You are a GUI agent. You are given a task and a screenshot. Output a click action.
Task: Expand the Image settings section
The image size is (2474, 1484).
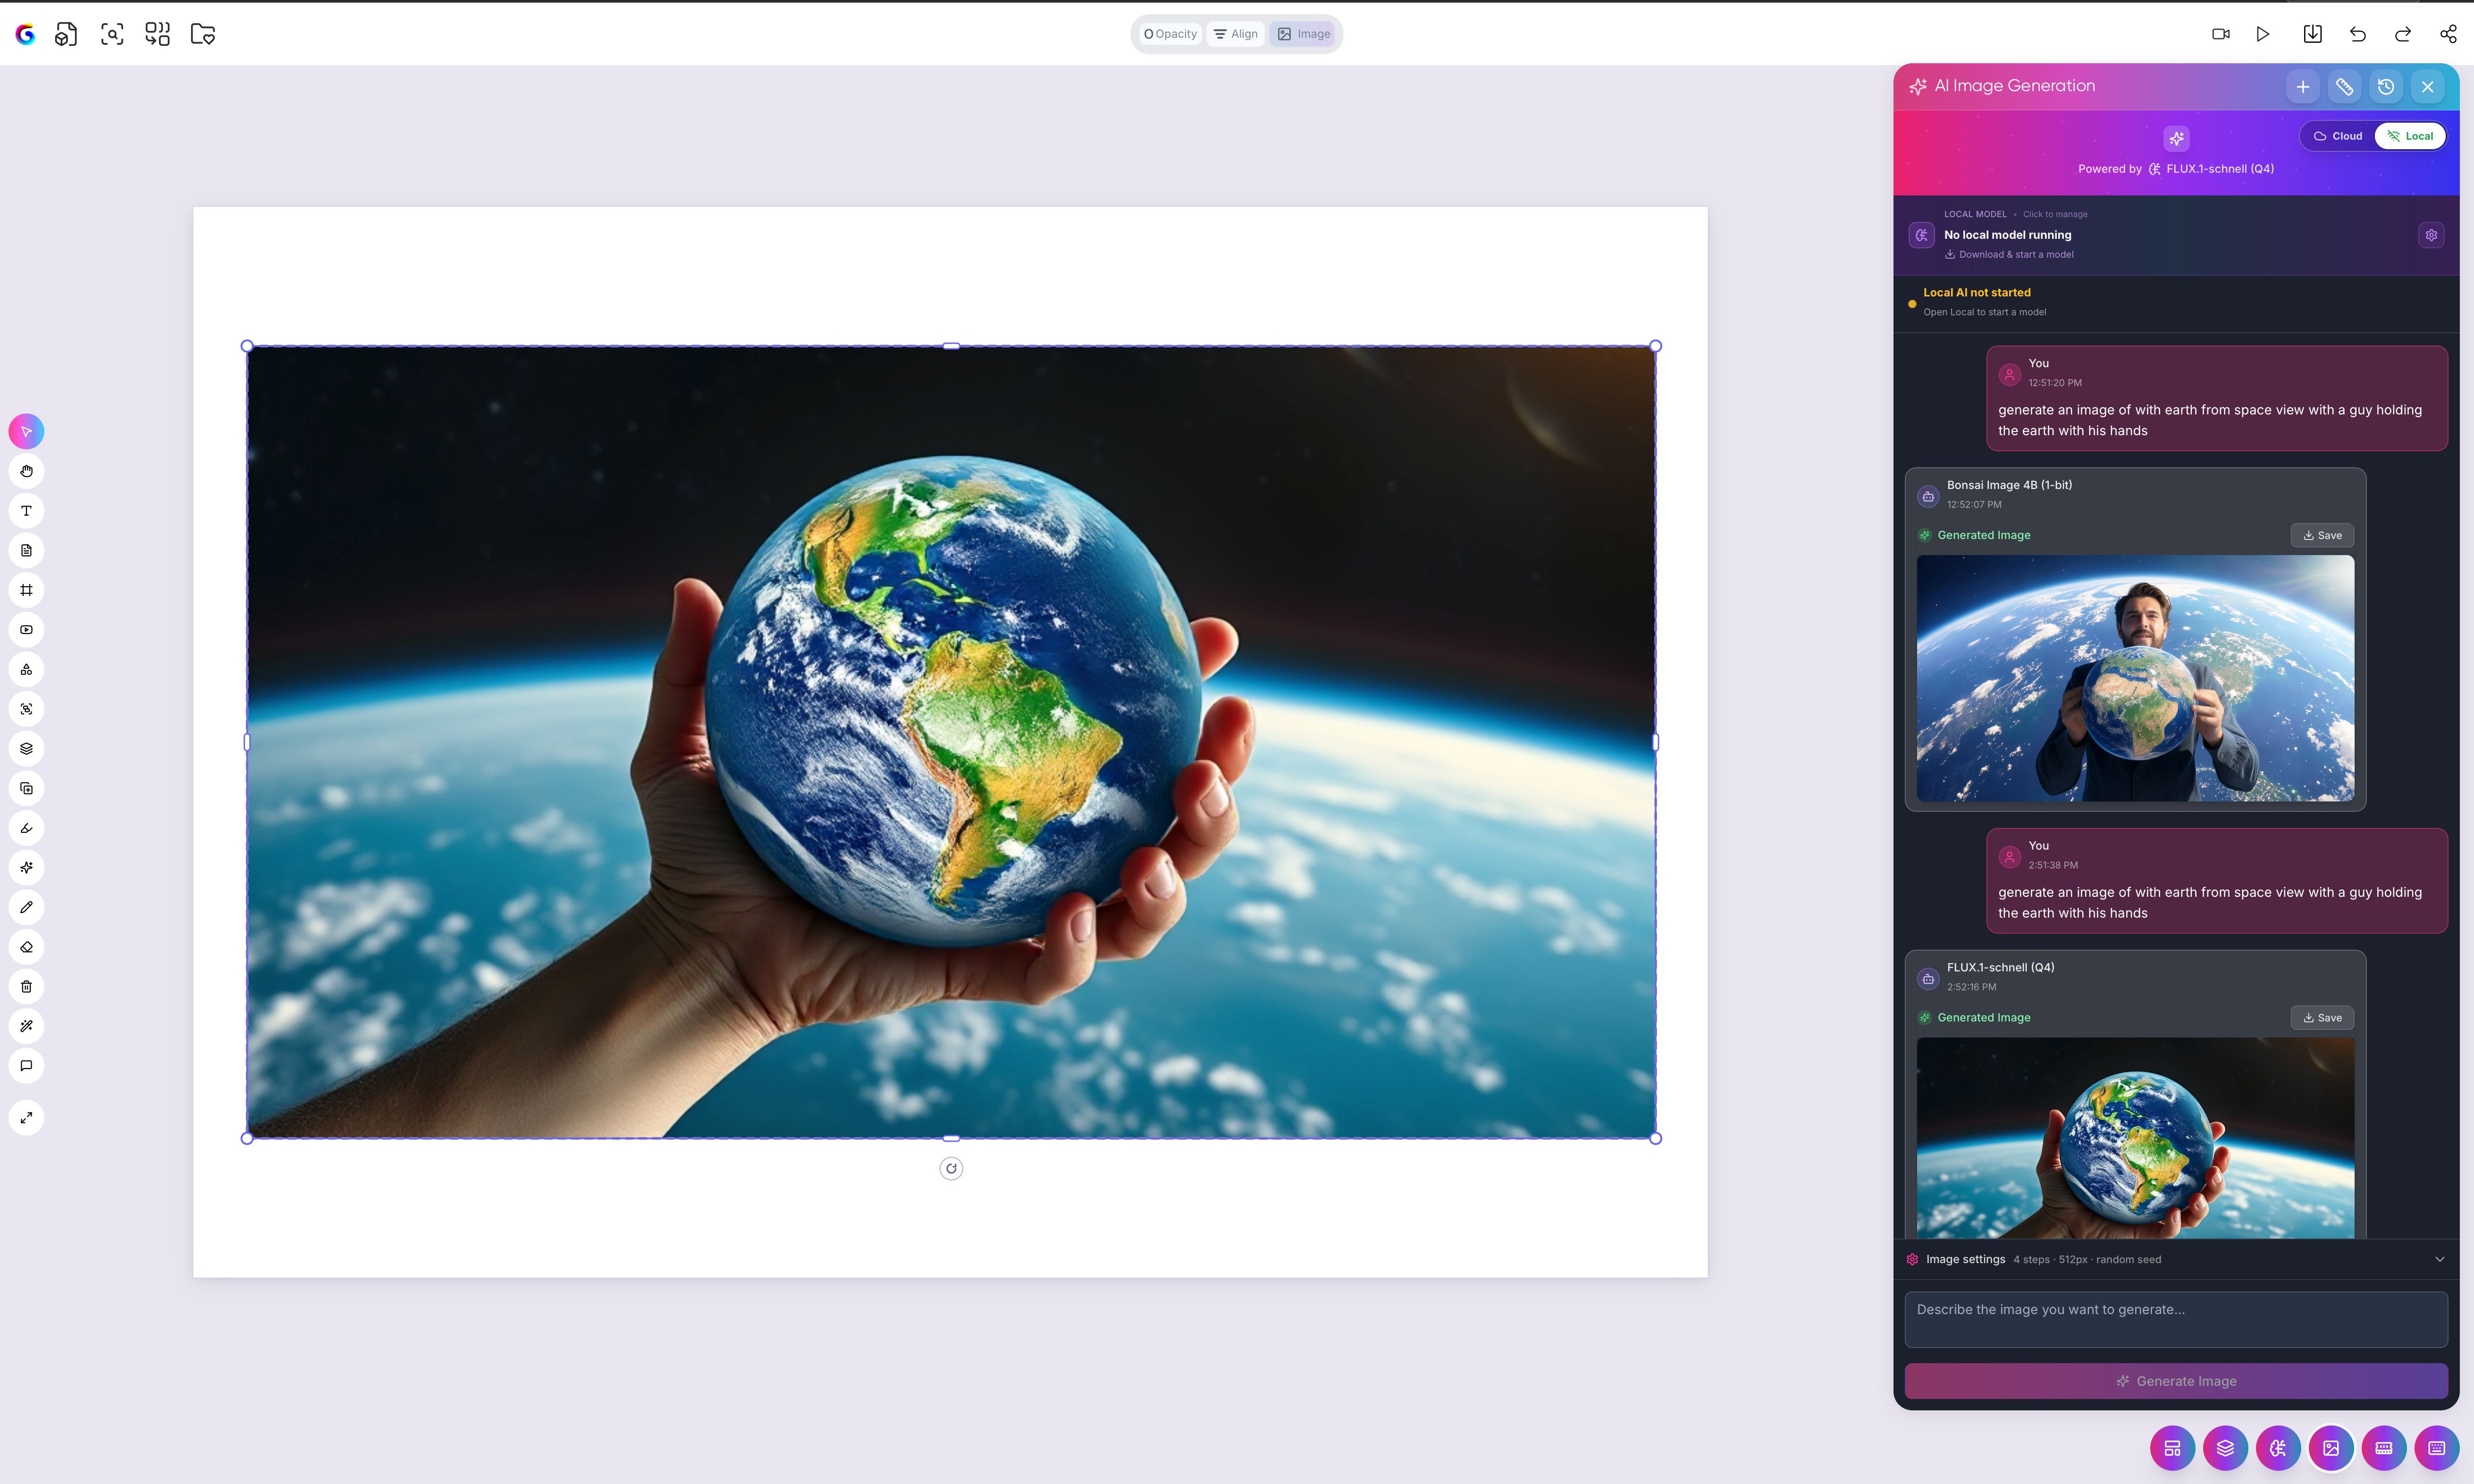[x=2176, y=1260]
